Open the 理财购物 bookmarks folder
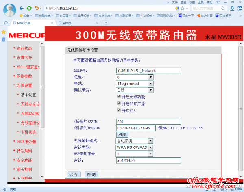 pyautogui.click(x=166, y=16)
